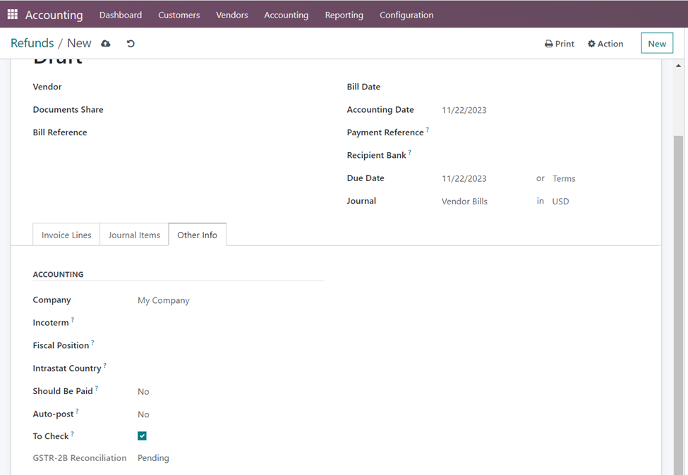
Task: Open the Reporting menu
Action: (344, 15)
